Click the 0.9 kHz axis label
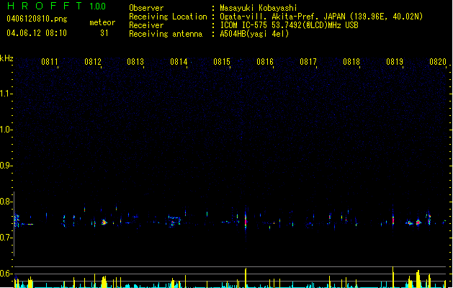 (6, 166)
